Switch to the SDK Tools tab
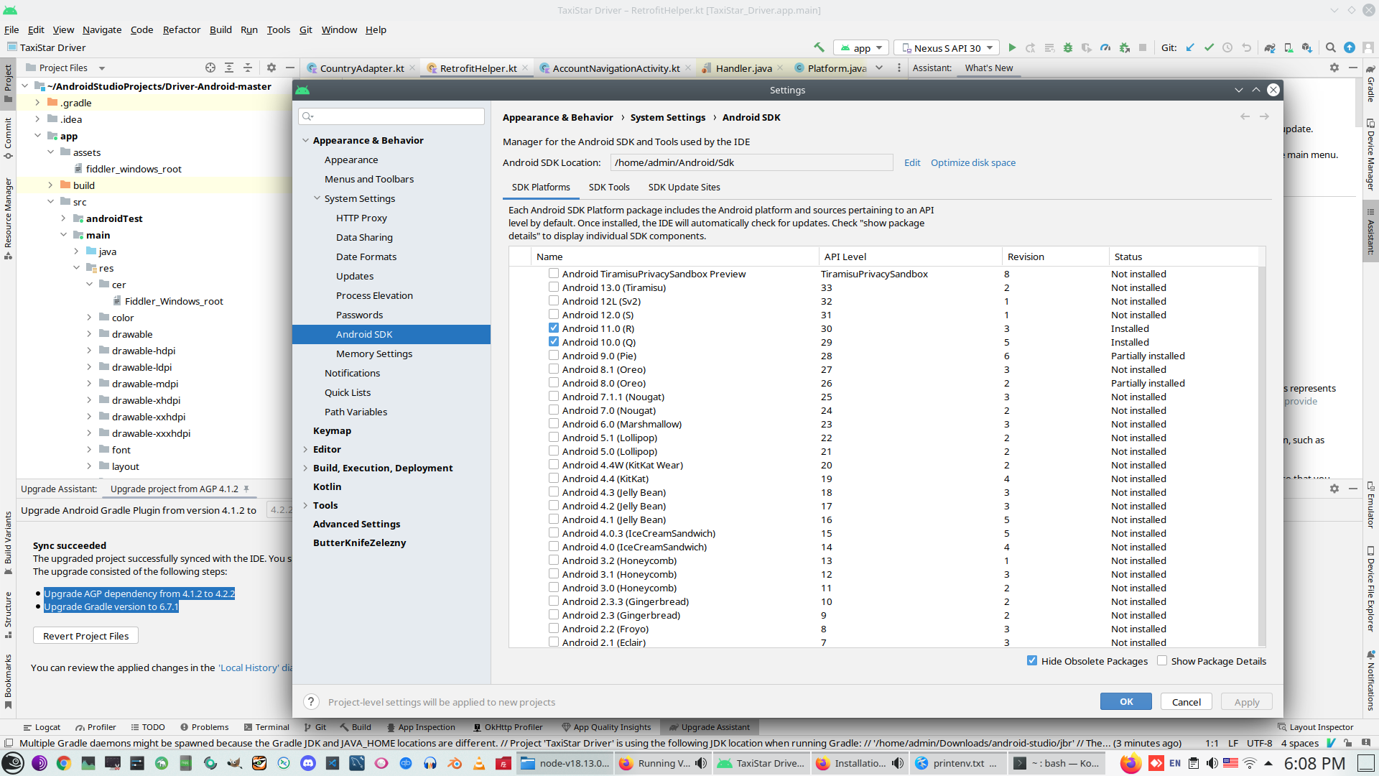1379x776 pixels. point(608,187)
